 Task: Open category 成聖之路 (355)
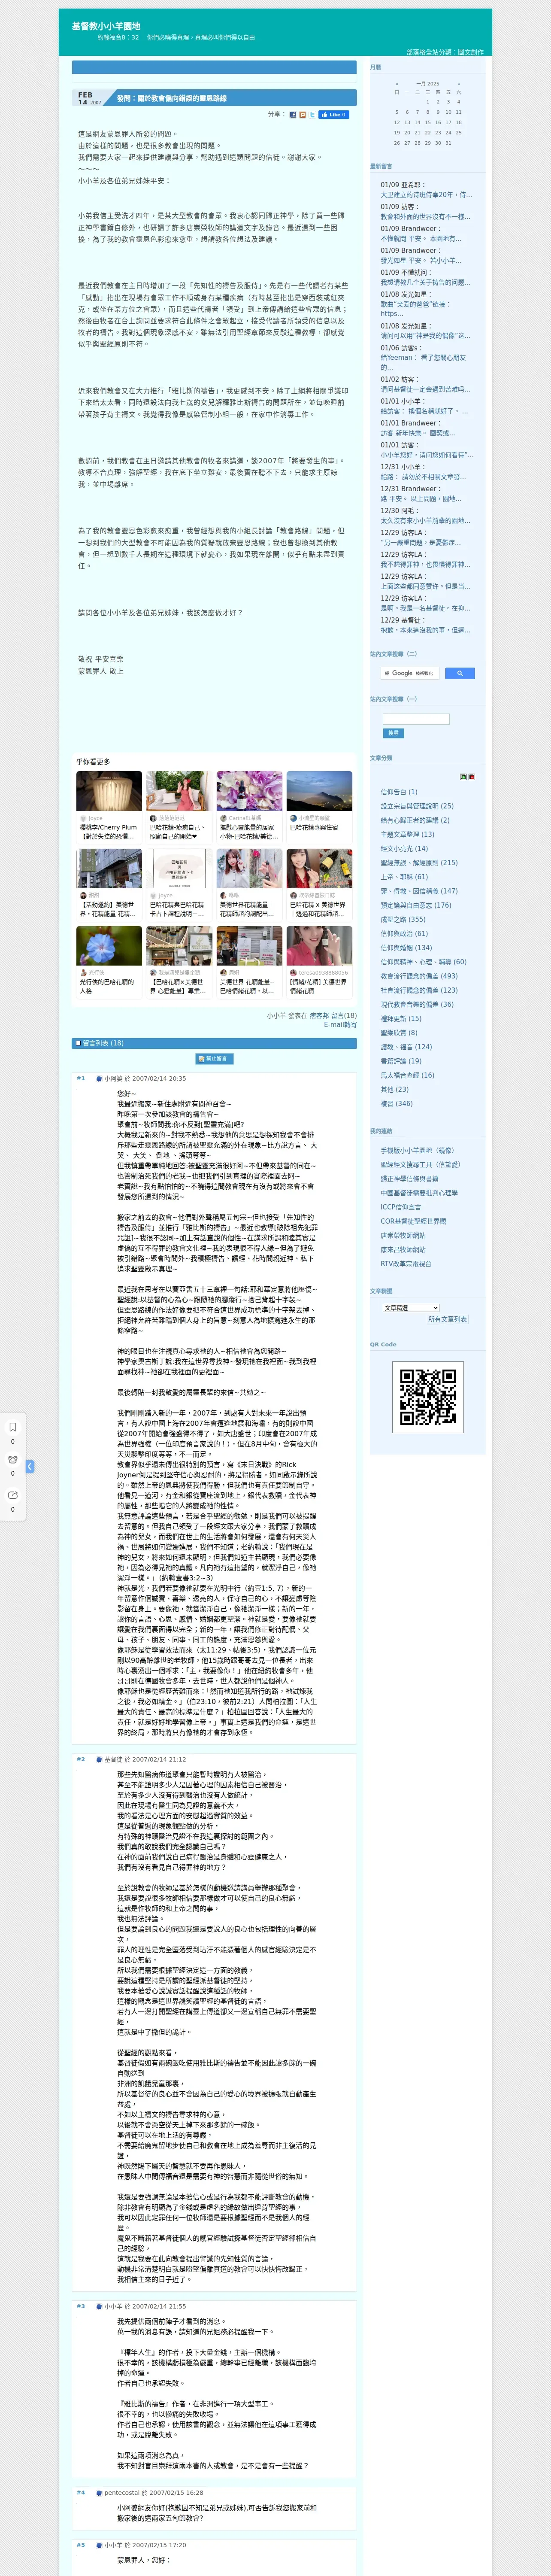pos(403,919)
